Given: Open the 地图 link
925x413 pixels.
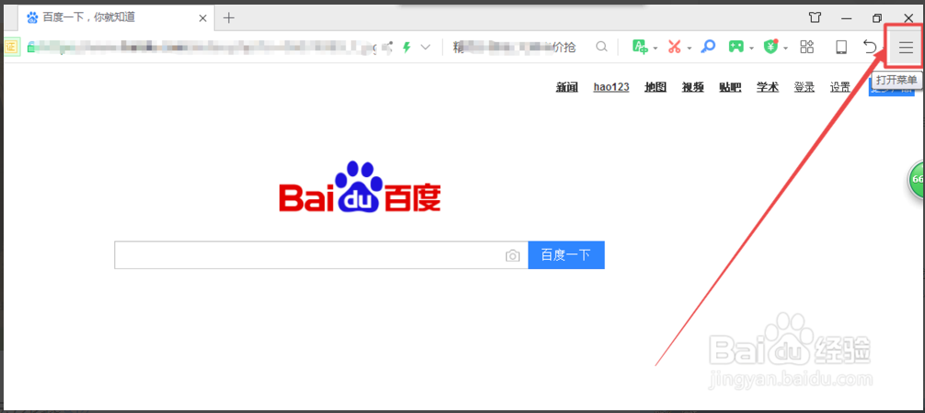Looking at the screenshot, I should click(x=656, y=87).
